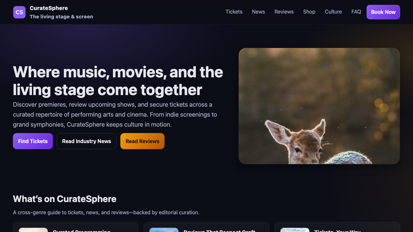Viewport: 413px width, 232px height.
Task: Select the Read Reviews button
Action: (142, 141)
